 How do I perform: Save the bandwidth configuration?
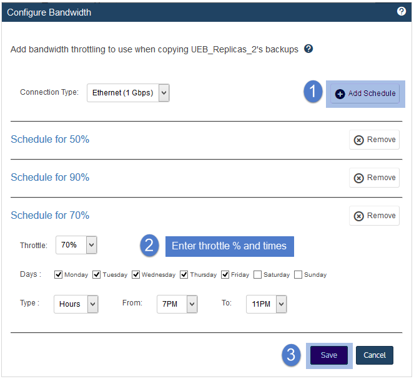[x=329, y=355]
